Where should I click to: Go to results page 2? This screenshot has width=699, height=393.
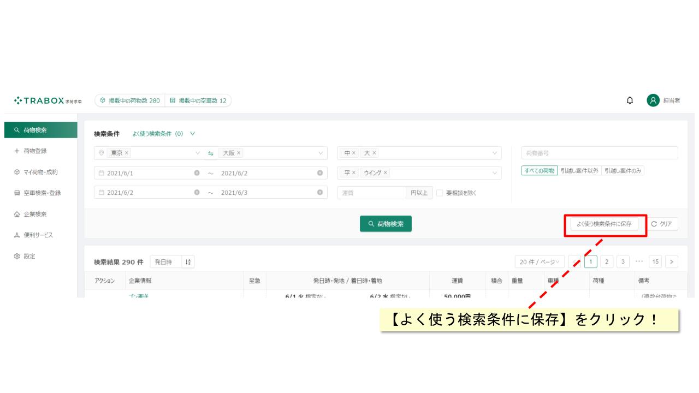[607, 262]
